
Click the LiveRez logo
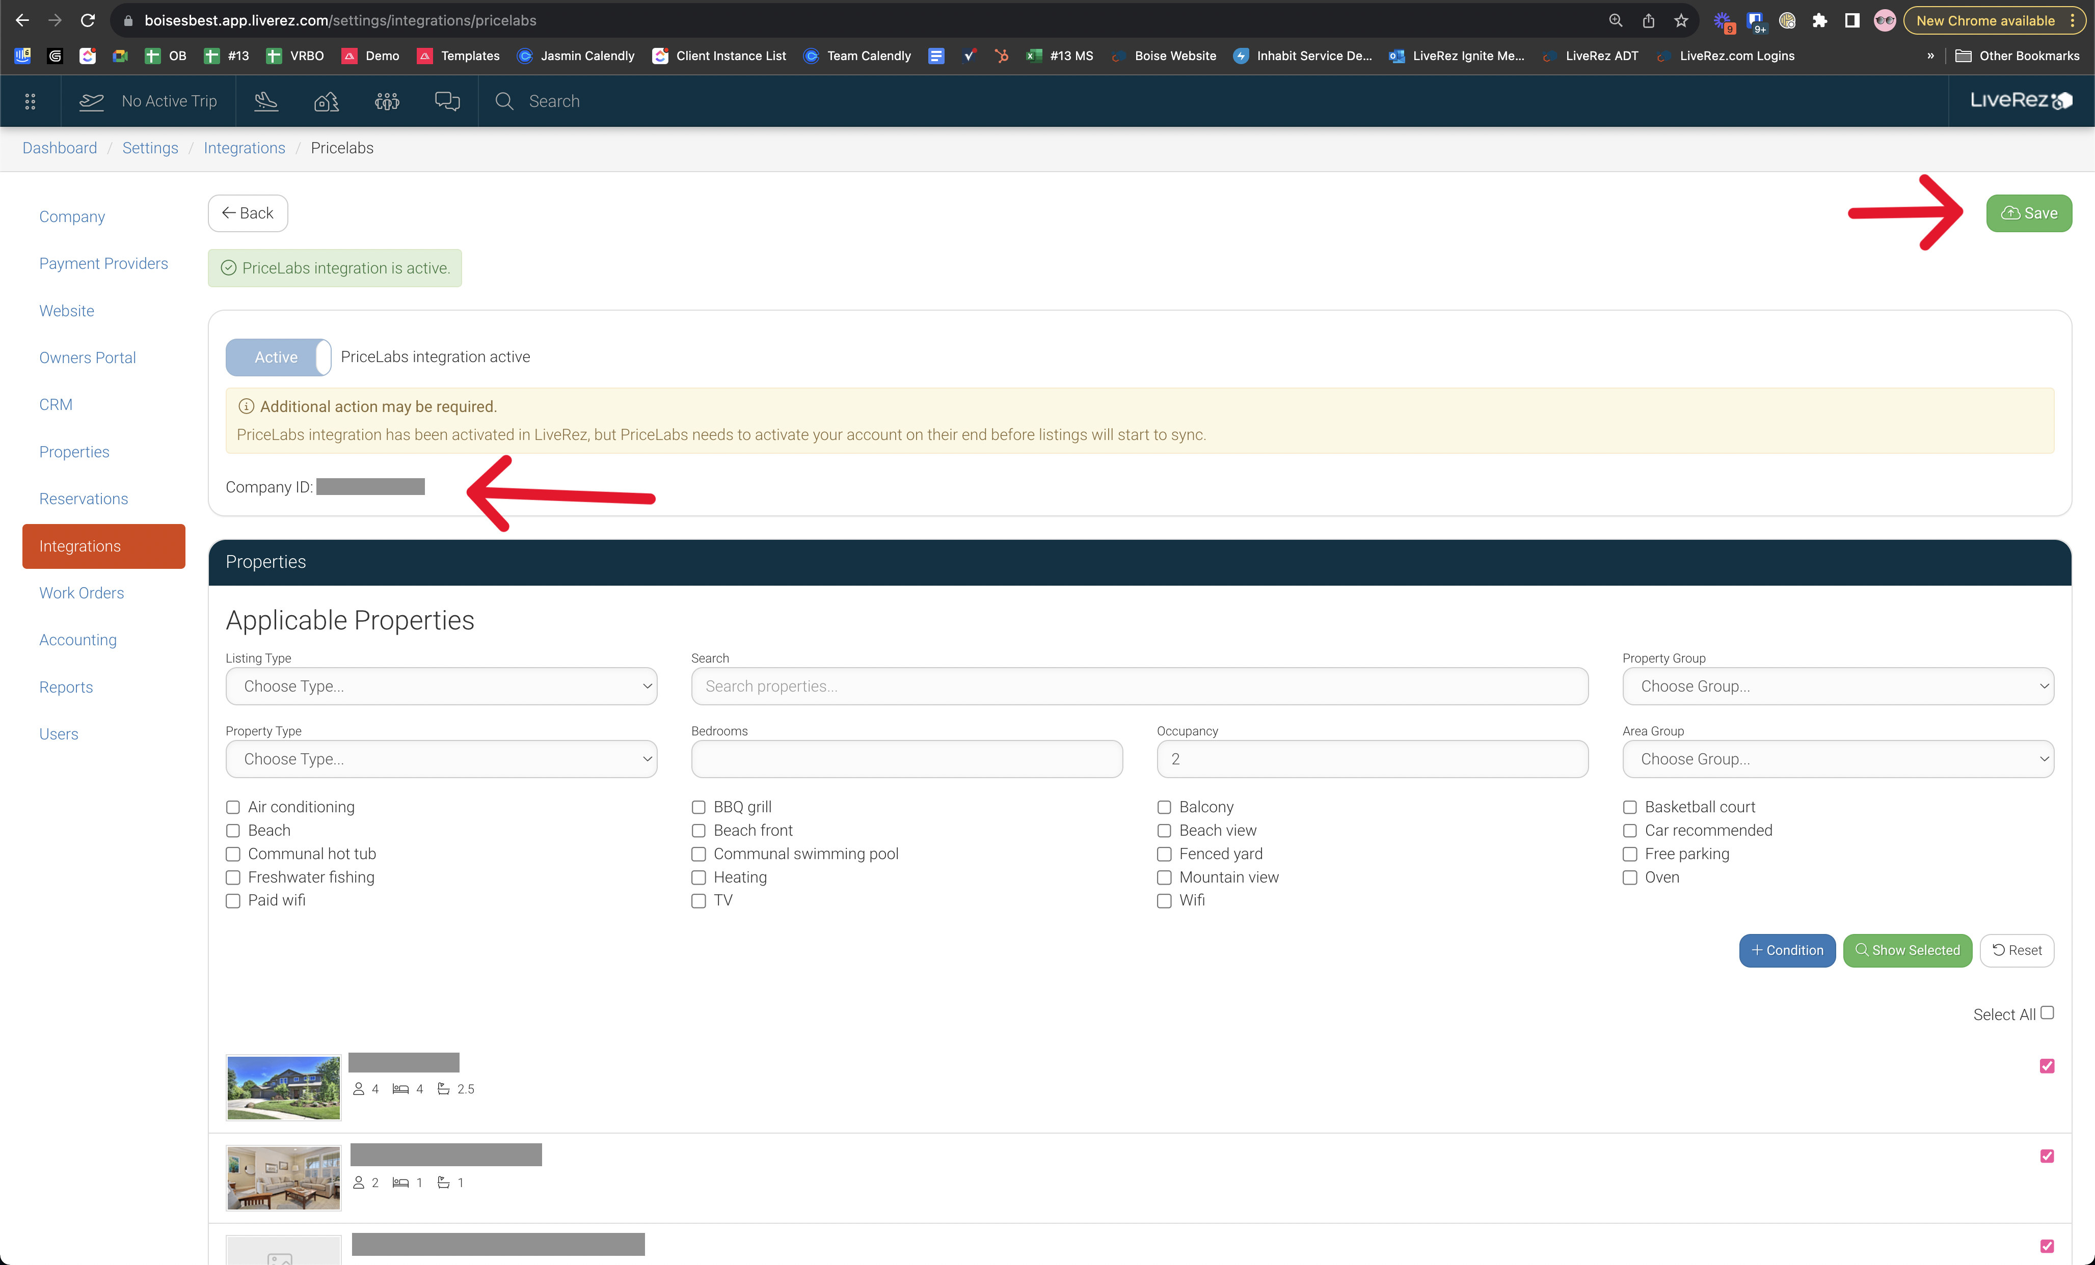tap(2021, 100)
